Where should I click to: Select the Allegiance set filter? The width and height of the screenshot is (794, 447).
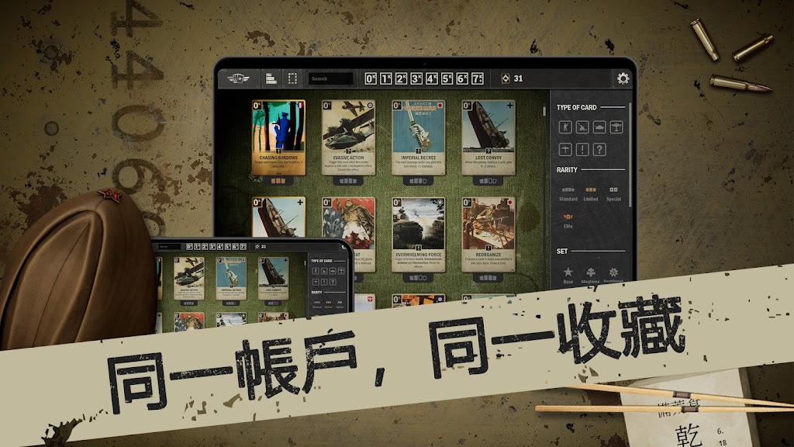tap(590, 275)
